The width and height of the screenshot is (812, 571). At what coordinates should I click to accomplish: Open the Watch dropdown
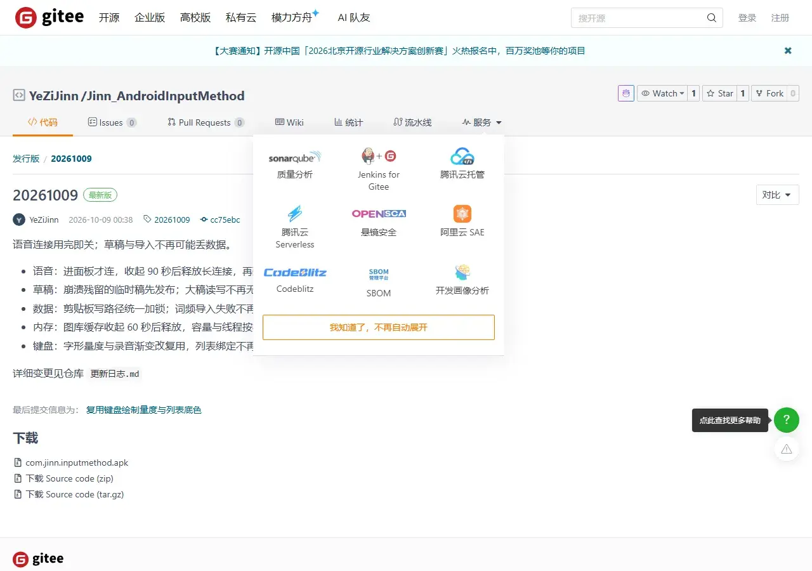[x=662, y=93]
